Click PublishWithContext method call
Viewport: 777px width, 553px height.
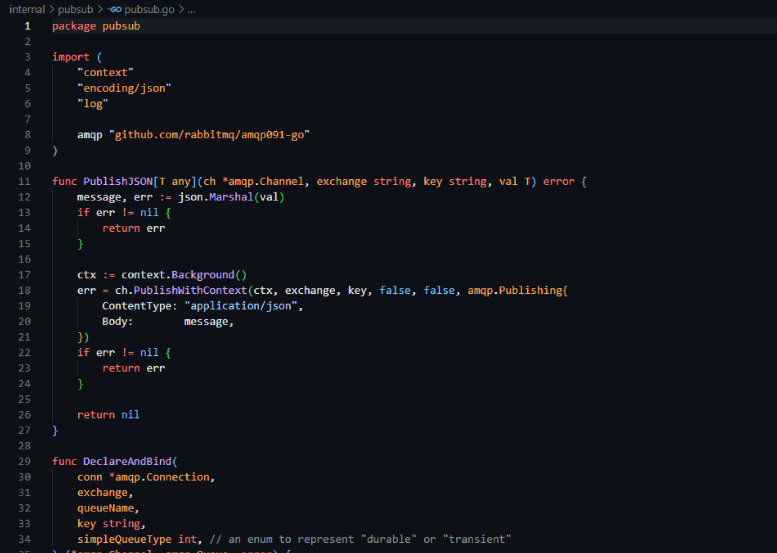190,291
